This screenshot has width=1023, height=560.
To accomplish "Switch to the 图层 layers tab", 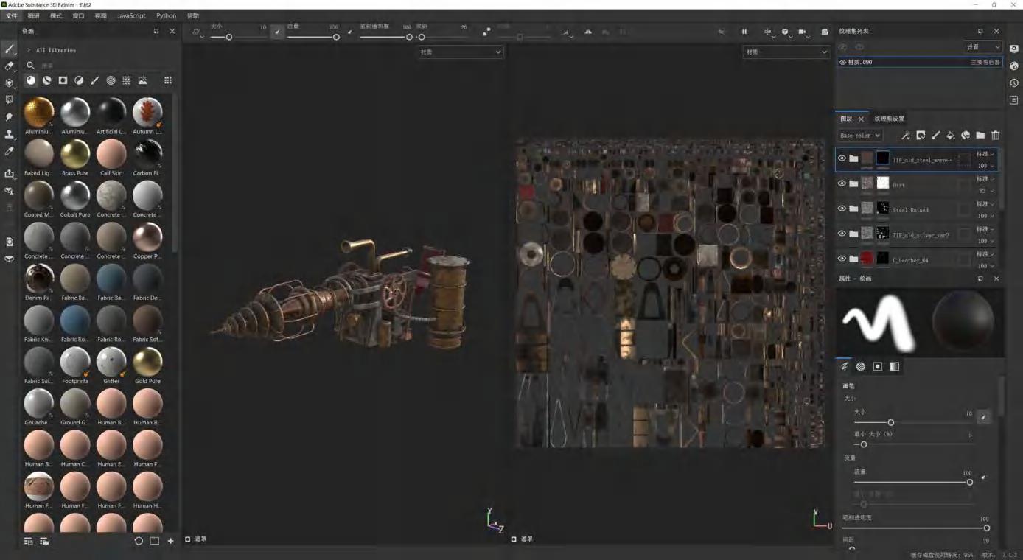I will 846,119.
